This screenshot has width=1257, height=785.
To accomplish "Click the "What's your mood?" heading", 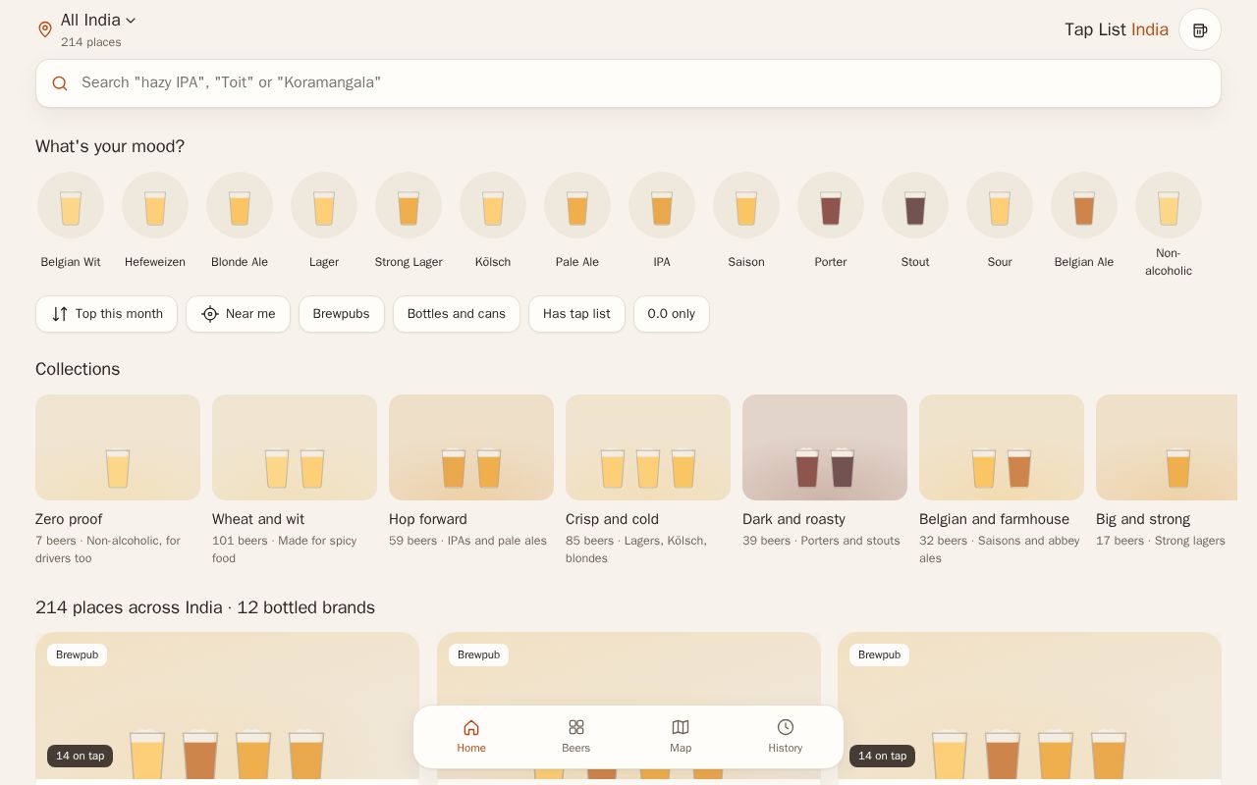I will click(110, 146).
